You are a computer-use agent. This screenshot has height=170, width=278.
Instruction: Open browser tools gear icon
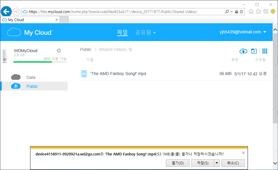(x=266, y=12)
